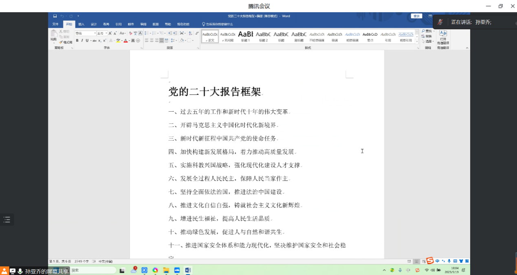Image resolution: width=517 pixels, height=275 pixels.
Task: Open the File (文件) menu
Action: [55, 24]
